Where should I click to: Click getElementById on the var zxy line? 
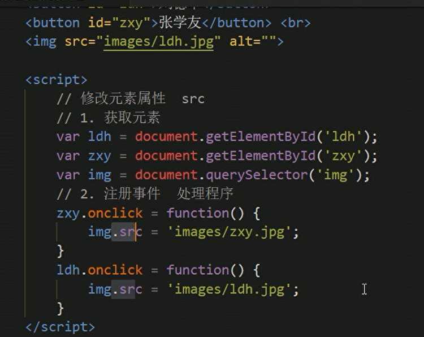(x=261, y=156)
